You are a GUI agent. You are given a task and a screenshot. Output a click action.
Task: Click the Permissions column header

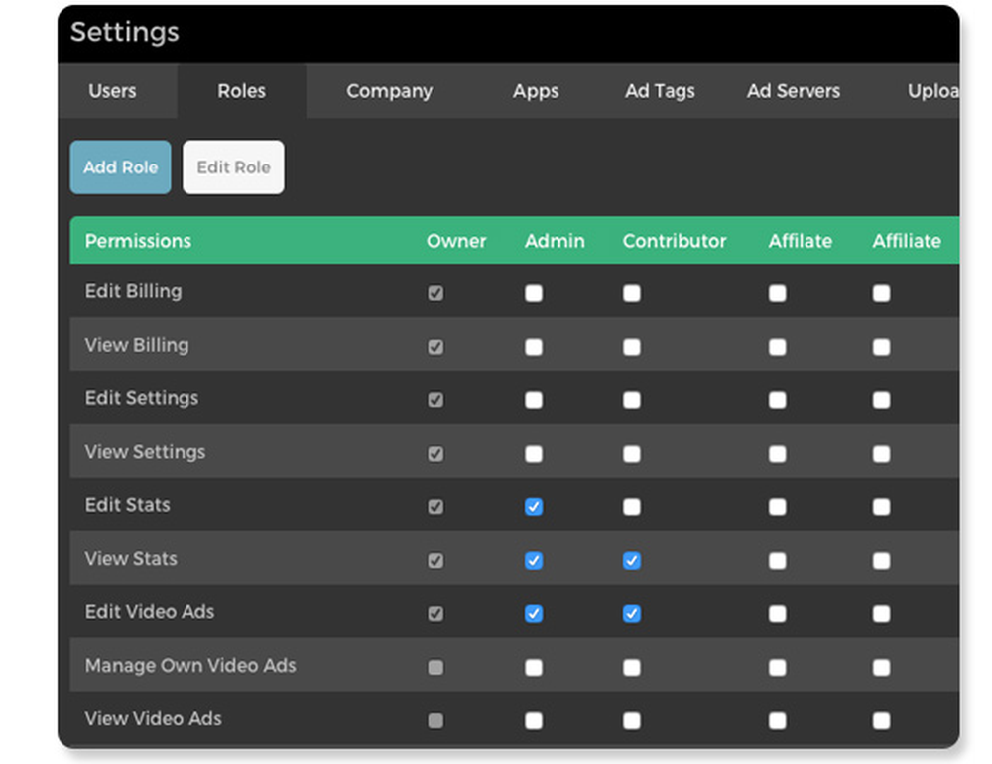click(x=138, y=241)
